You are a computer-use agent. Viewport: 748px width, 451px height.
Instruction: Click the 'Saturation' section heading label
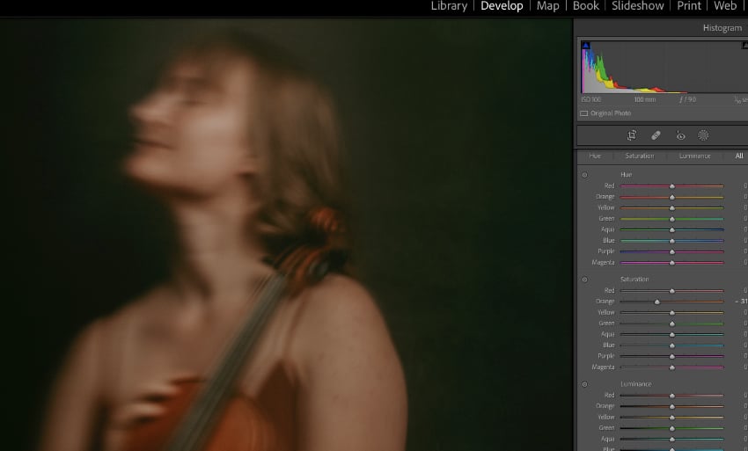coord(634,280)
